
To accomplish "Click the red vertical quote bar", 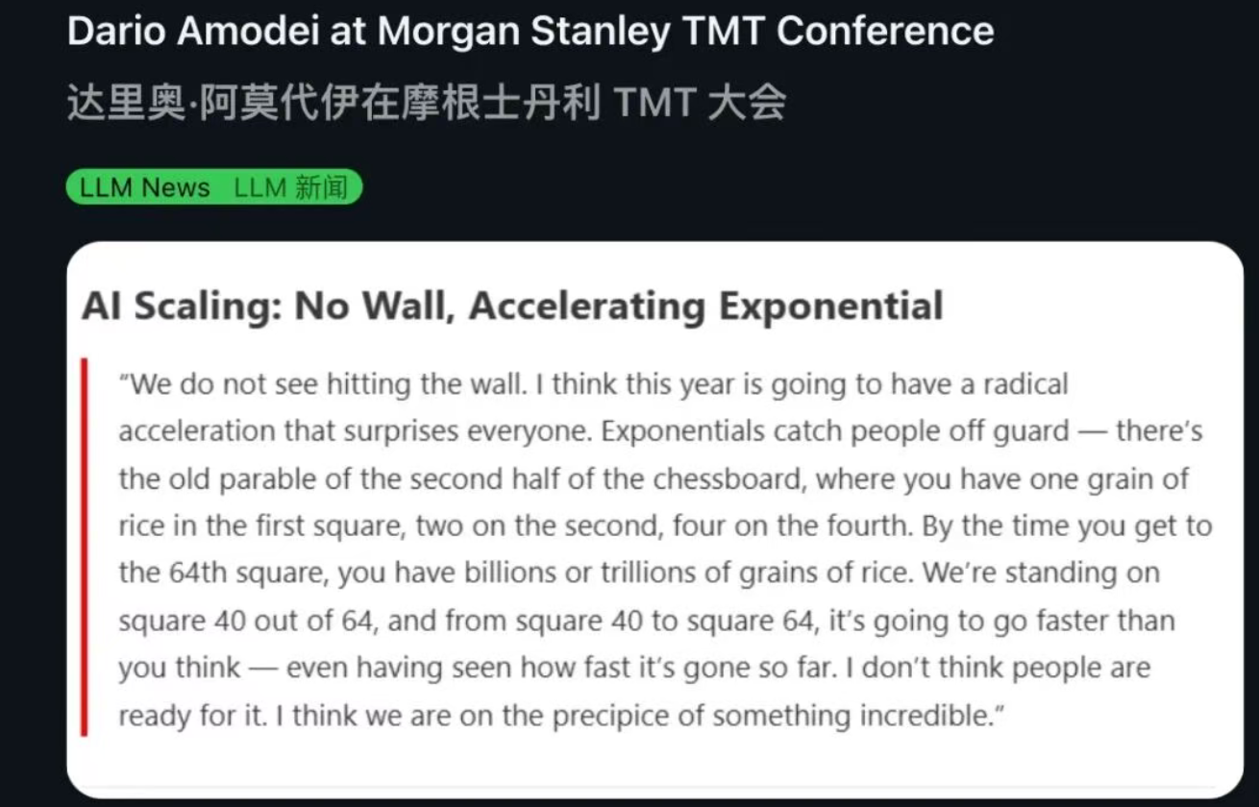I will click(85, 548).
